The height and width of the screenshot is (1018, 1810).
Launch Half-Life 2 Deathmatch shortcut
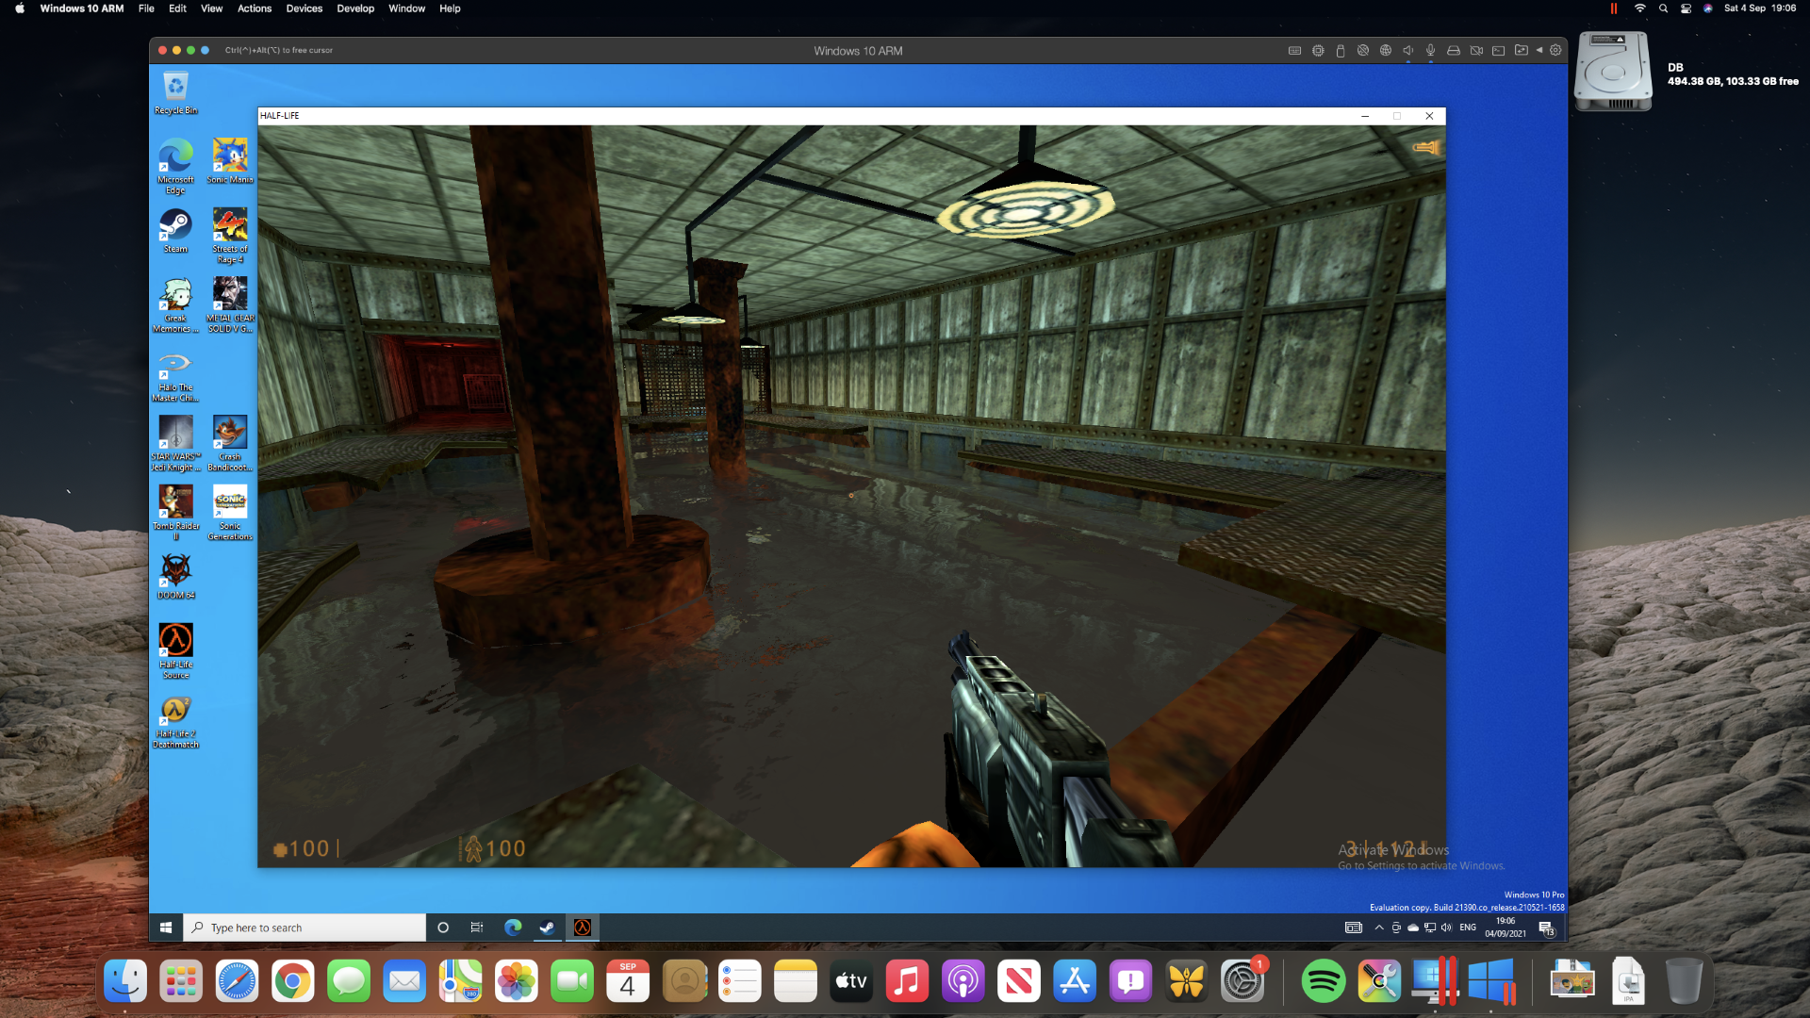tap(175, 722)
